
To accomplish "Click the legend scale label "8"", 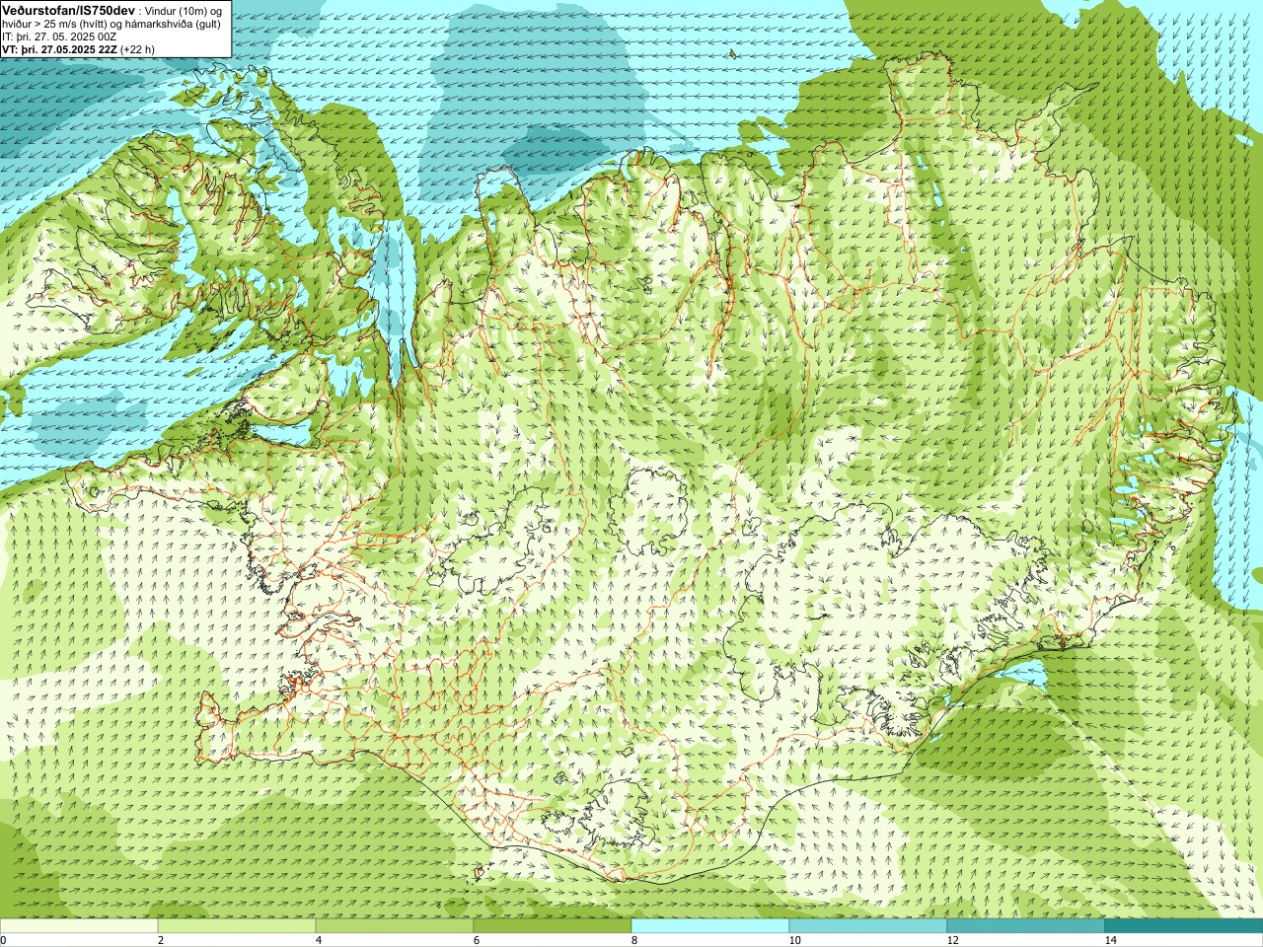I will click(634, 940).
